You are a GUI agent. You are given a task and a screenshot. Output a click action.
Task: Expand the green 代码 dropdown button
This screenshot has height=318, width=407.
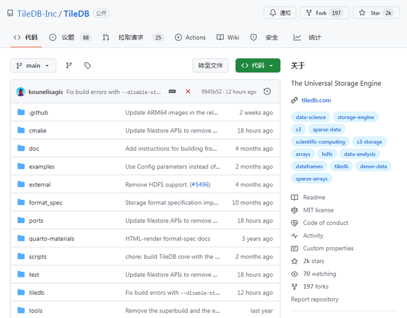coord(258,66)
